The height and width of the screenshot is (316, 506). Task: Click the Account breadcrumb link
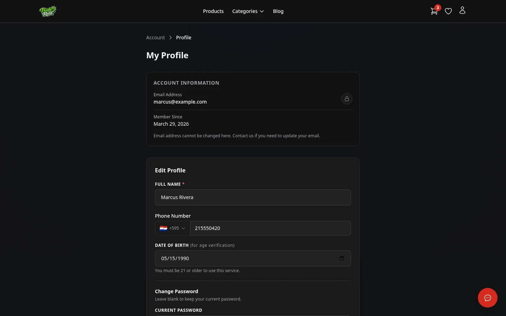(155, 37)
